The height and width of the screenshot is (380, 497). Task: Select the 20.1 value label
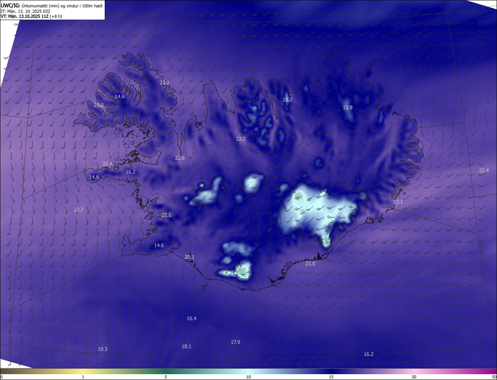(x=189, y=257)
